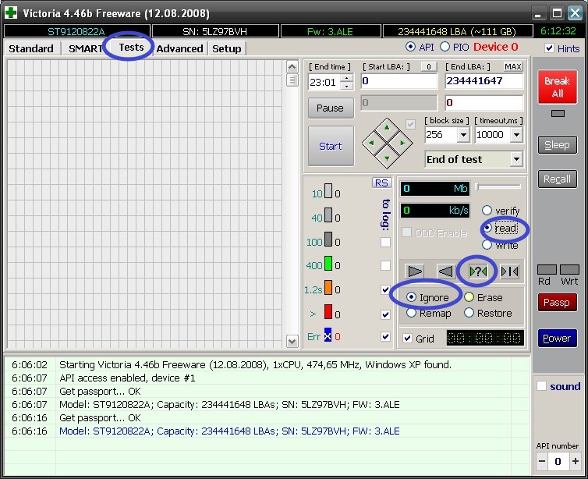Click the reverse scan direction icon
The image size is (588, 479).
[445, 271]
